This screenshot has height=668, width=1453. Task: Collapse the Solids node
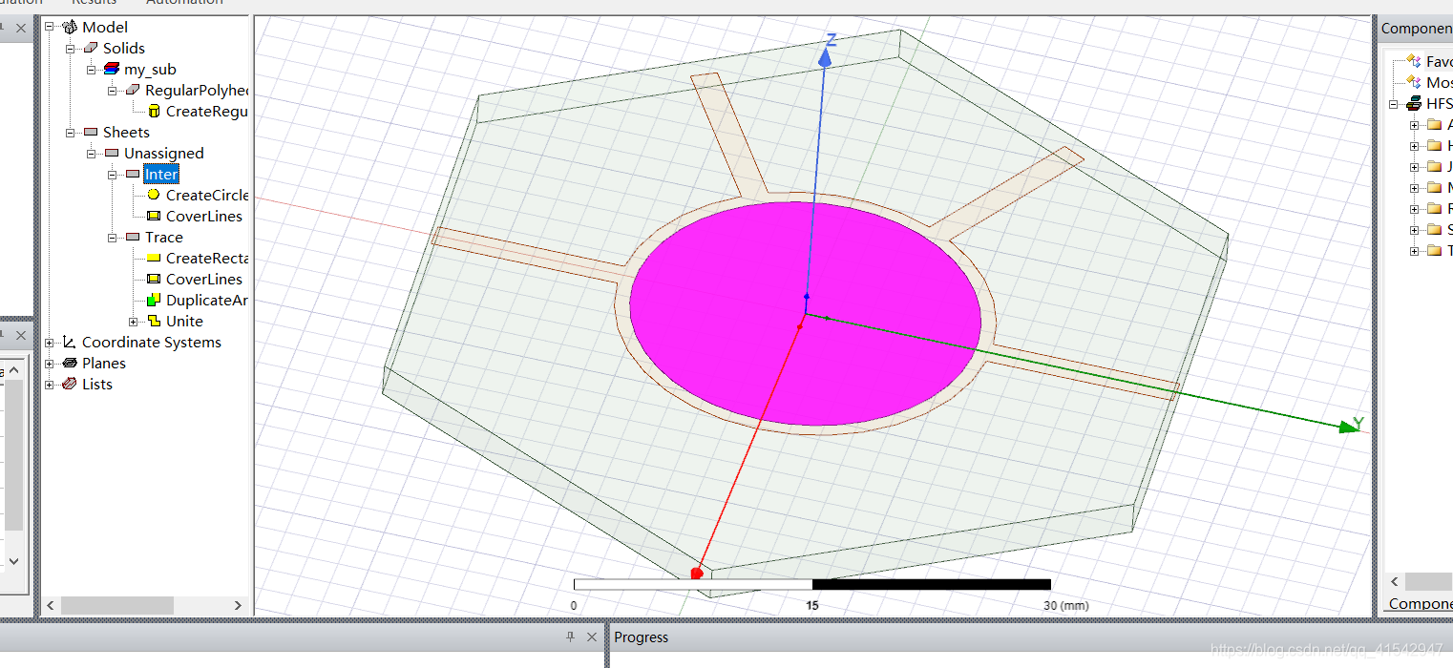pyautogui.click(x=71, y=48)
